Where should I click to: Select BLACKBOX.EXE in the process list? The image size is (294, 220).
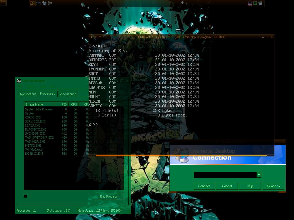(36, 129)
